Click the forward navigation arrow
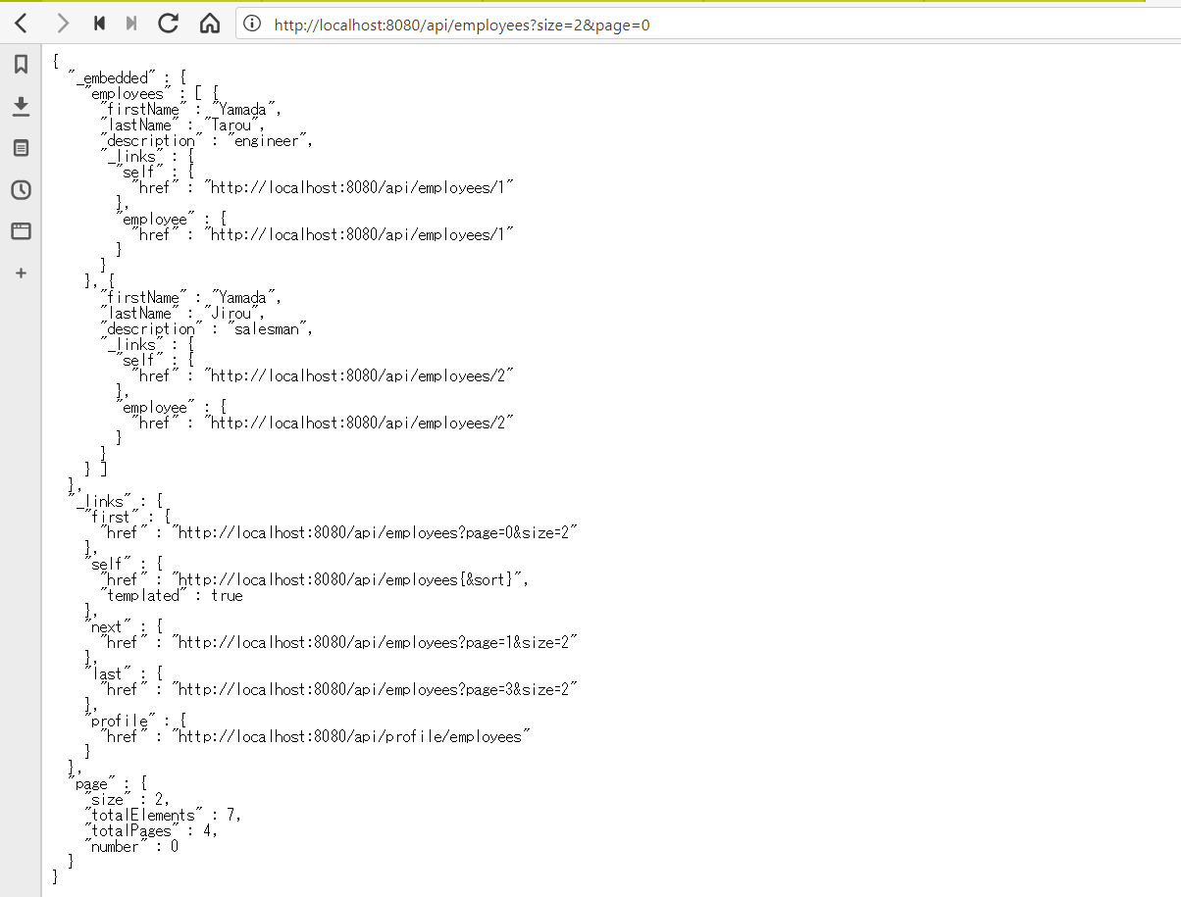The image size is (1181, 897). click(x=61, y=23)
